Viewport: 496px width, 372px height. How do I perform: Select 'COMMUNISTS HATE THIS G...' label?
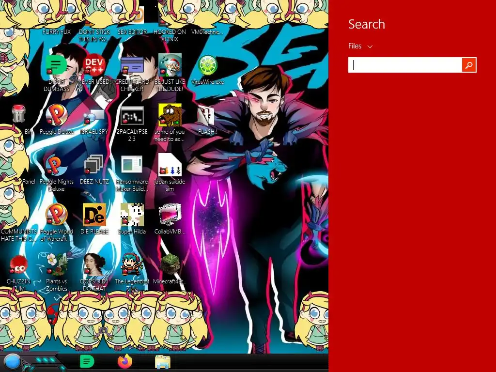pos(19,235)
